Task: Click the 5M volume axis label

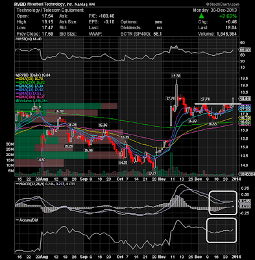Action: click(x=11, y=171)
